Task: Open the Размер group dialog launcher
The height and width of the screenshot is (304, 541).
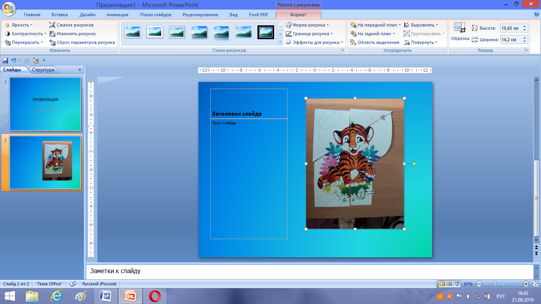Action: [526, 50]
